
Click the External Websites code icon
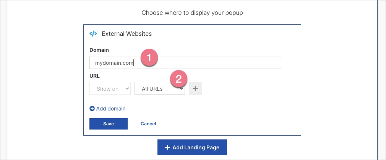coord(93,34)
